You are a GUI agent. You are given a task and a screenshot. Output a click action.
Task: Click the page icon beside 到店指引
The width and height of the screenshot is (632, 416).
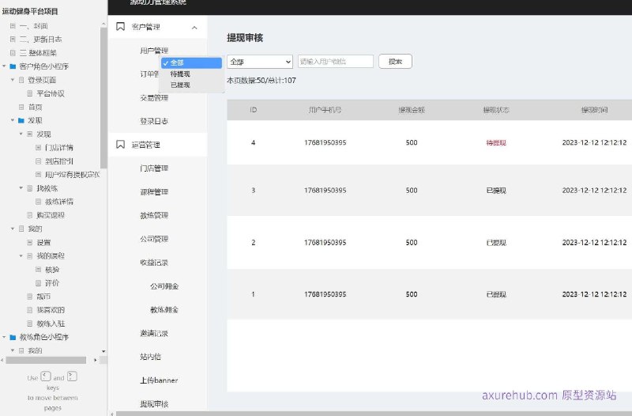point(38,161)
